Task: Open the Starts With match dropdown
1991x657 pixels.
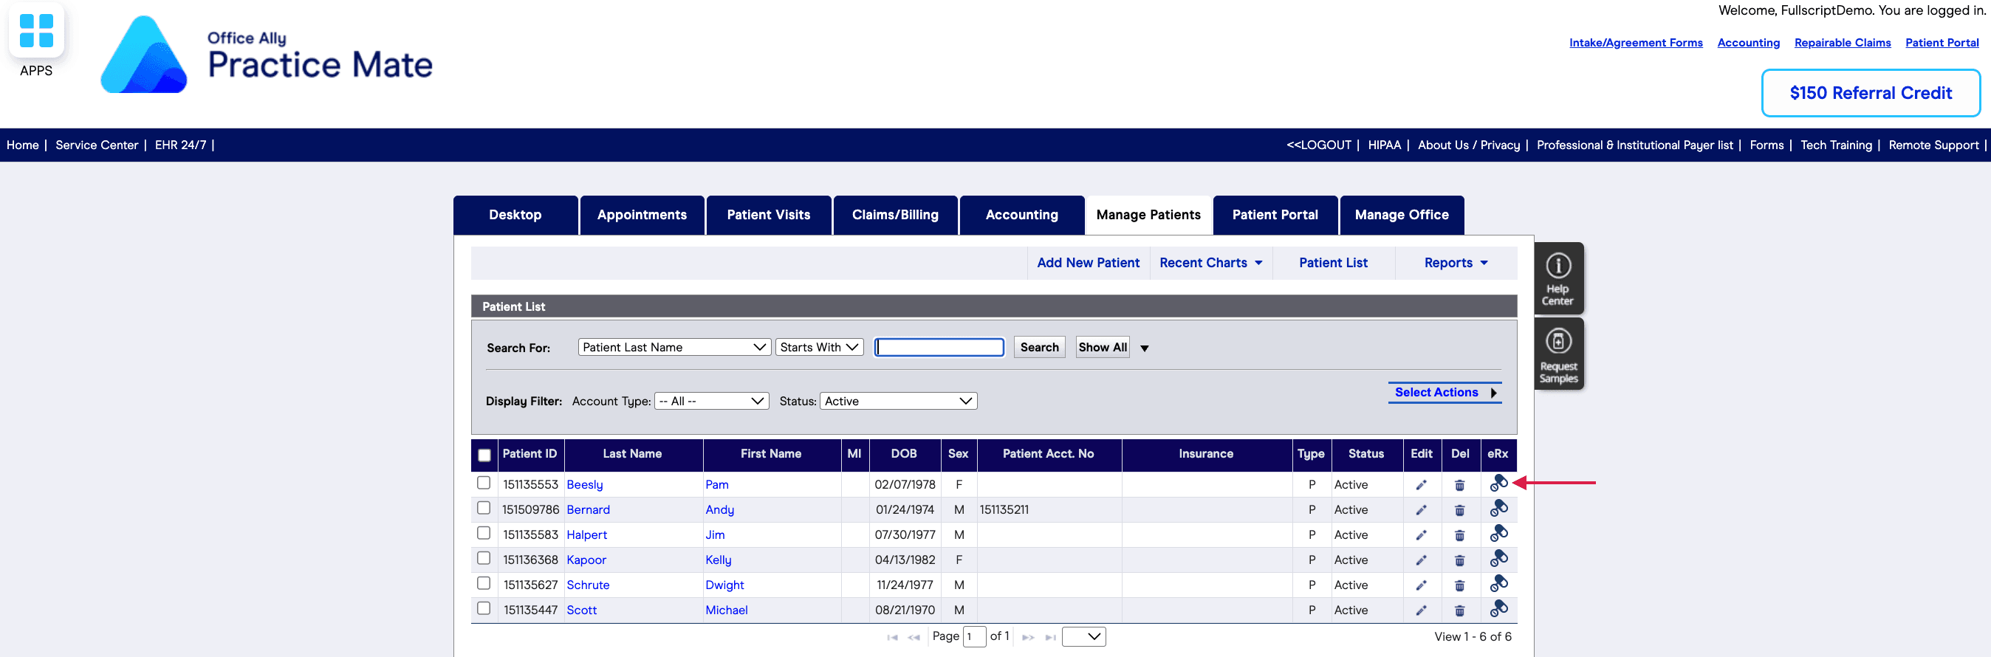Action: pyautogui.click(x=819, y=348)
